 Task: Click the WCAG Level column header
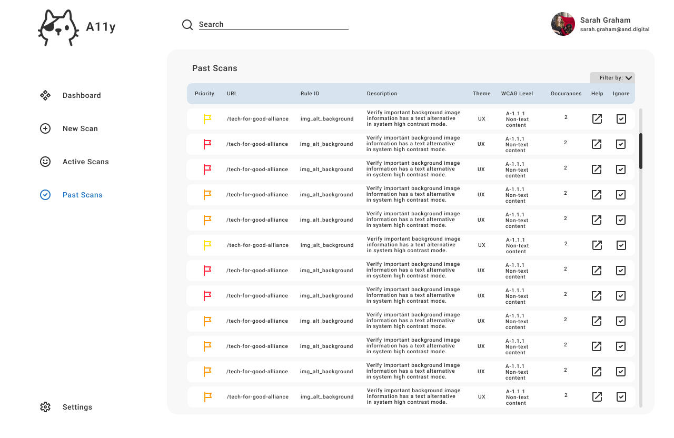tap(517, 94)
